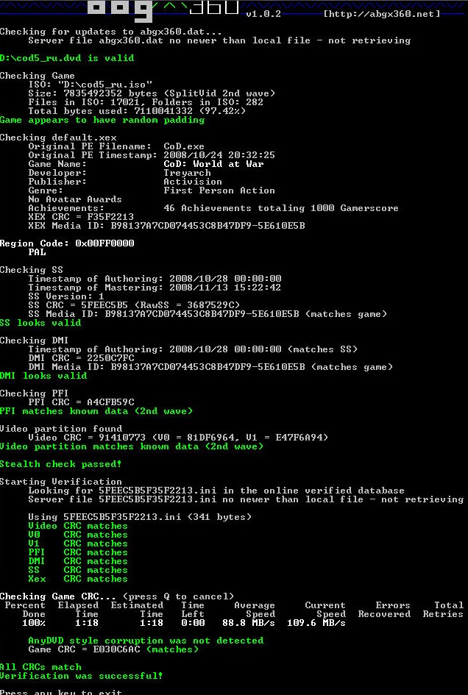
Task: Click Average Speed value 88.8 MB/s
Action: pos(249,623)
